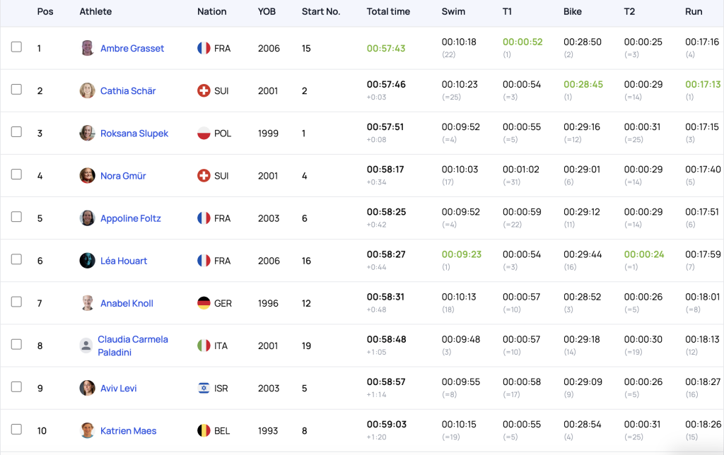Viewport: 724px width, 455px height.
Task: Open Aviv Levi's athlete link
Action: [119, 388]
